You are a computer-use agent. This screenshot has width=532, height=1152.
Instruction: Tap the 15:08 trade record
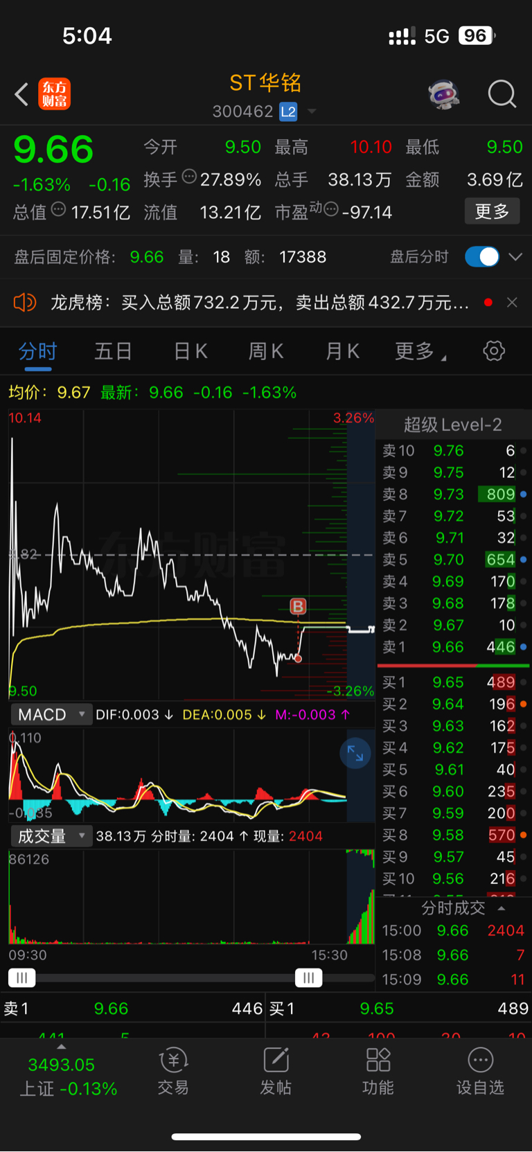(454, 955)
